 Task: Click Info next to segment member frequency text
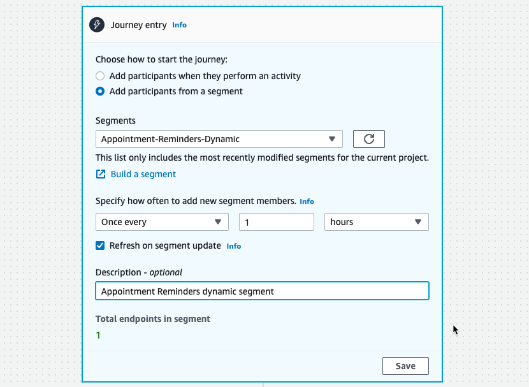point(307,201)
